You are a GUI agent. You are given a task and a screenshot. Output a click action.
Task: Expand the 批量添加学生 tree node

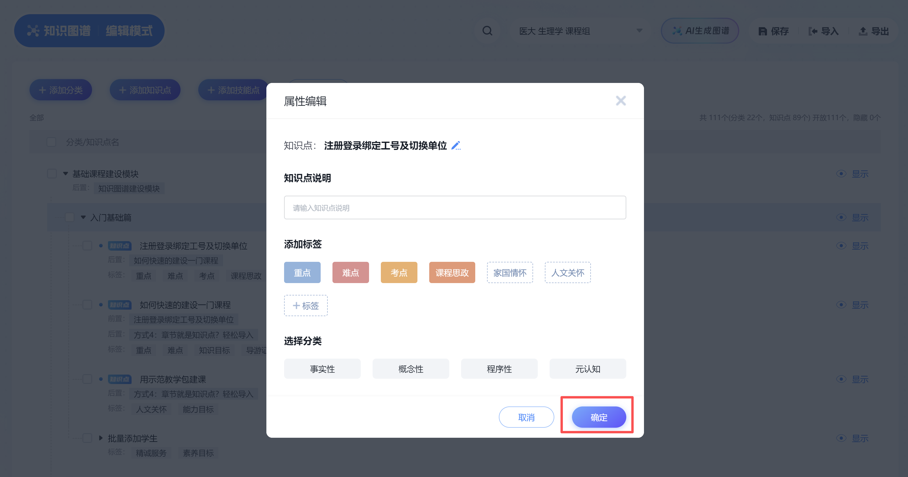tap(101, 438)
